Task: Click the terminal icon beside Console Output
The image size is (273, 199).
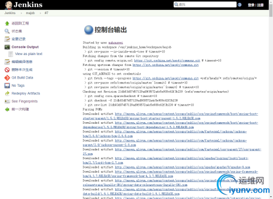Action: tap(7, 47)
